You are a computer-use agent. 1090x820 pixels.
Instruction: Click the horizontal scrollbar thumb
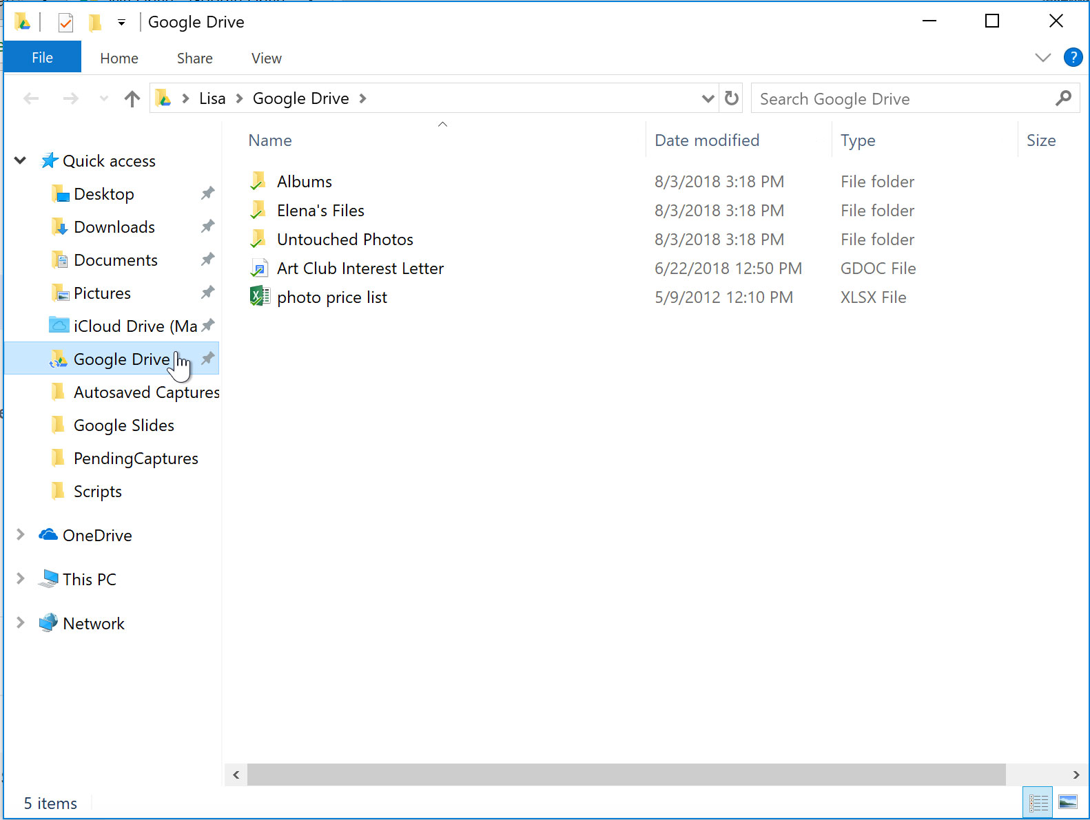coord(626,775)
